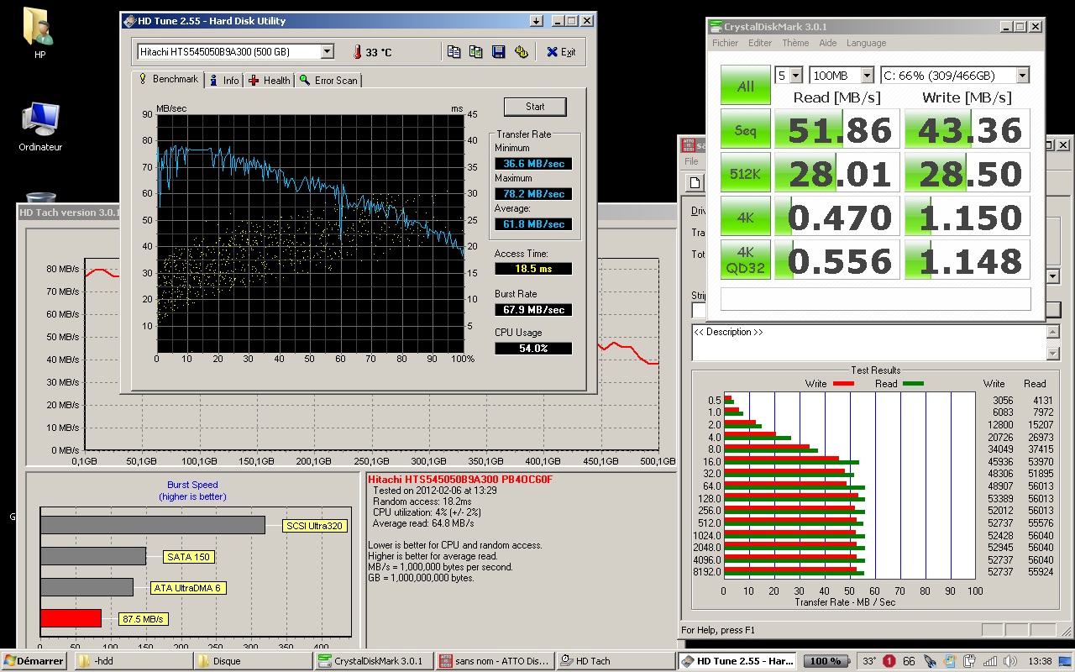
Task: Click the network signal tray icon
Action: coord(990,661)
